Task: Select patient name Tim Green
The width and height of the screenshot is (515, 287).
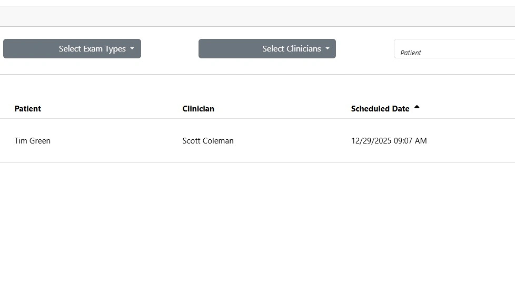Action: pyautogui.click(x=33, y=141)
